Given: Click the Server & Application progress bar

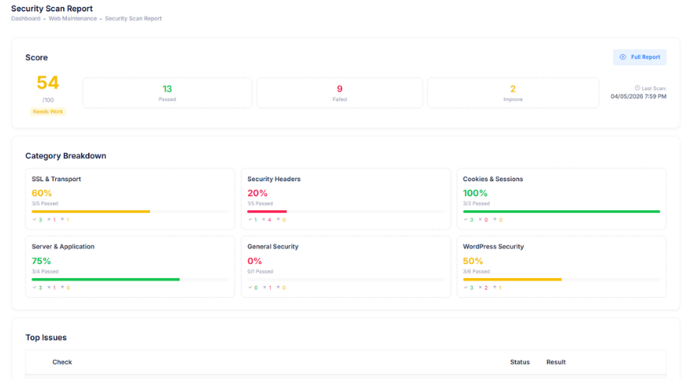Looking at the screenshot, I should coord(130,279).
